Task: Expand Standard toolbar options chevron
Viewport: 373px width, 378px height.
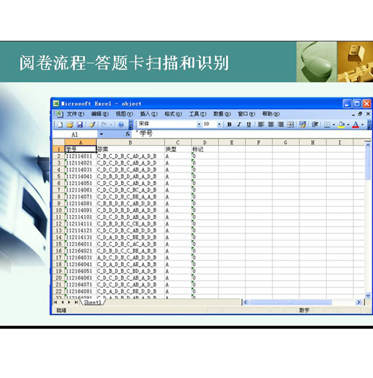Action: (x=131, y=125)
